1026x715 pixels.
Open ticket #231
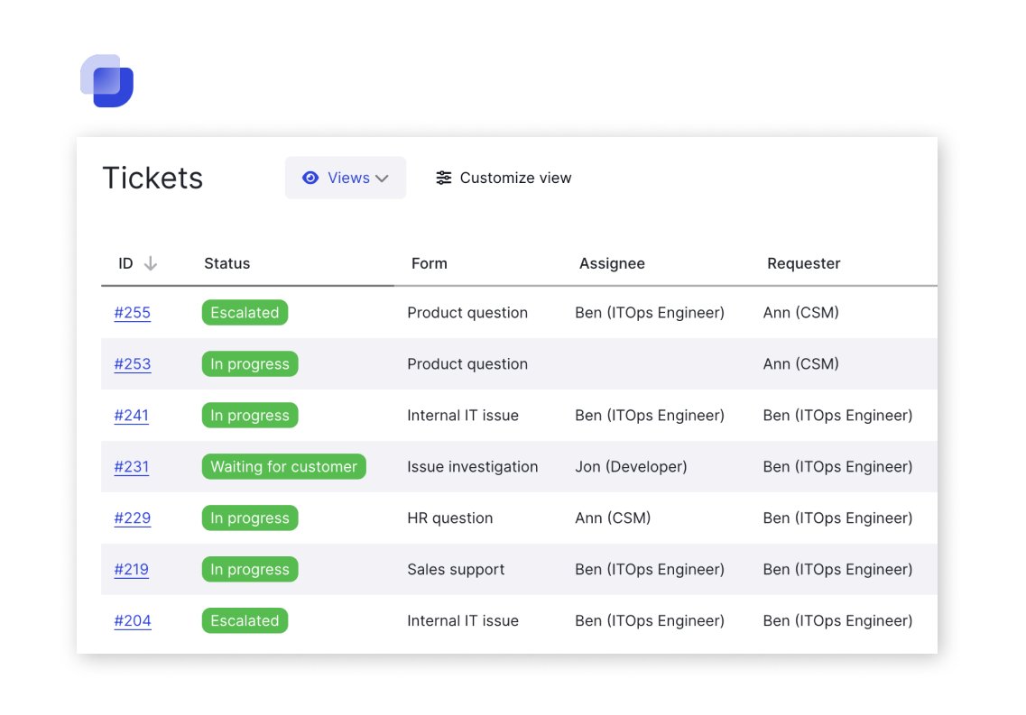132,467
